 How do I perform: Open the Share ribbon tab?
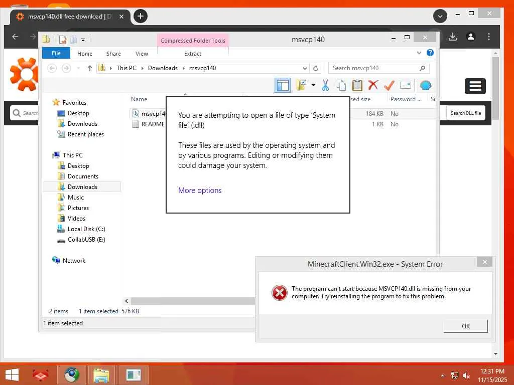click(113, 53)
